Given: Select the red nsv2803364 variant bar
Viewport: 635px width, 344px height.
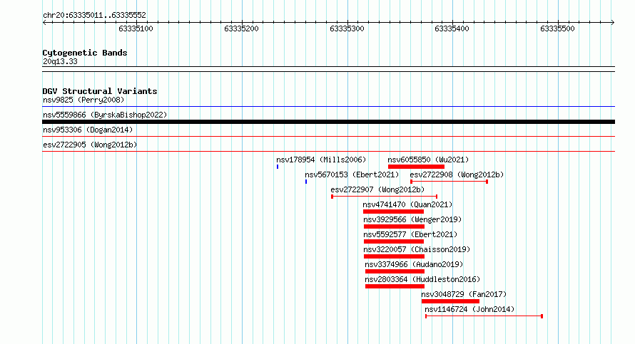Looking at the screenshot, I should pyautogui.click(x=395, y=286).
